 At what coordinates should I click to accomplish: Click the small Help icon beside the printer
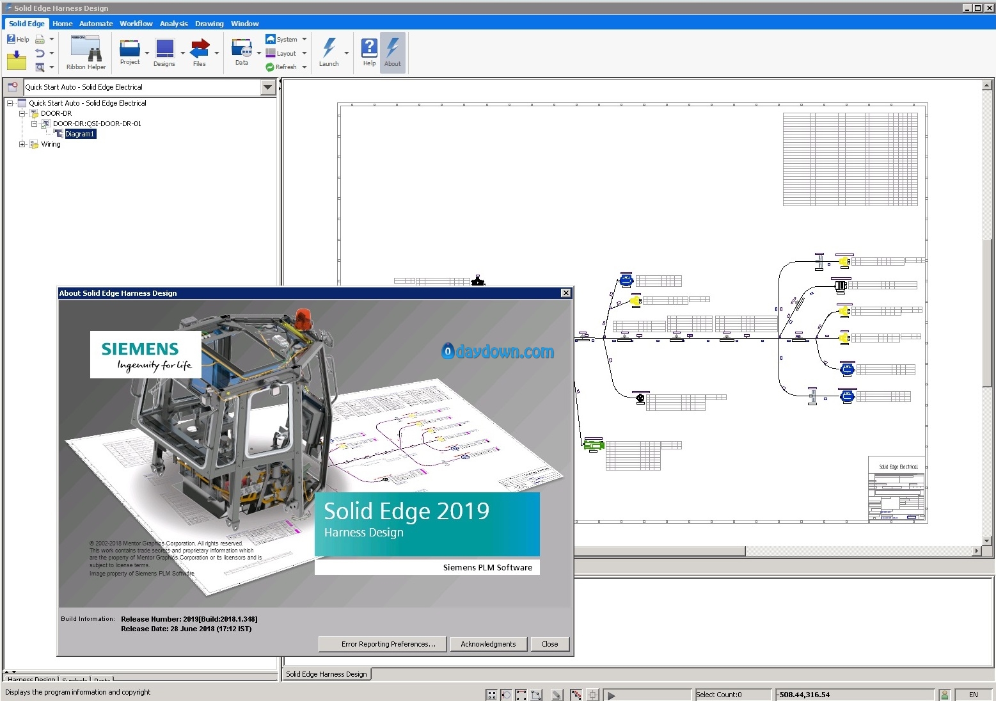point(12,39)
